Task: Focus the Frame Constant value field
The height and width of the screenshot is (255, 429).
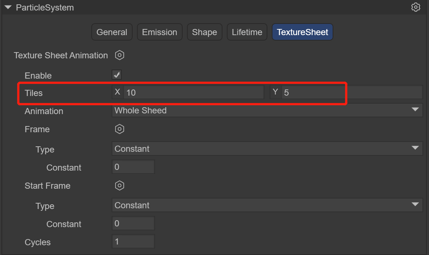Action: [x=133, y=167]
